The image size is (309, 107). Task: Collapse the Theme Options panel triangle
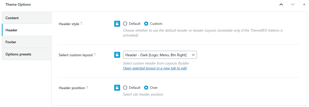(x=304, y=4)
